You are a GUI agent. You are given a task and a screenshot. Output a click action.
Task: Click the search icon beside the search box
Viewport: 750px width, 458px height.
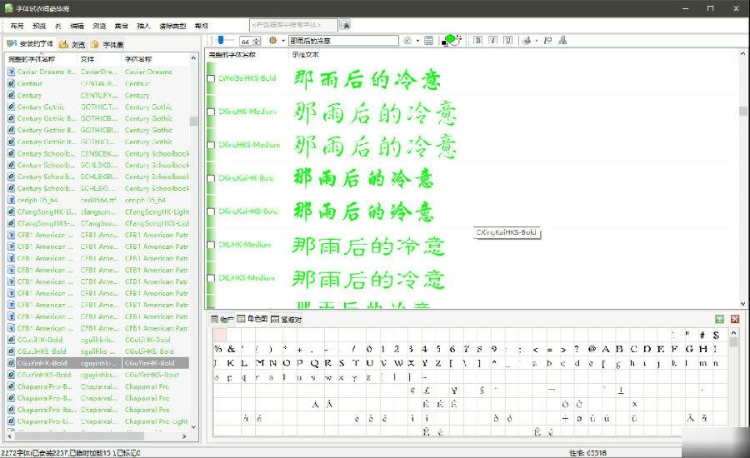pyautogui.click(x=345, y=24)
